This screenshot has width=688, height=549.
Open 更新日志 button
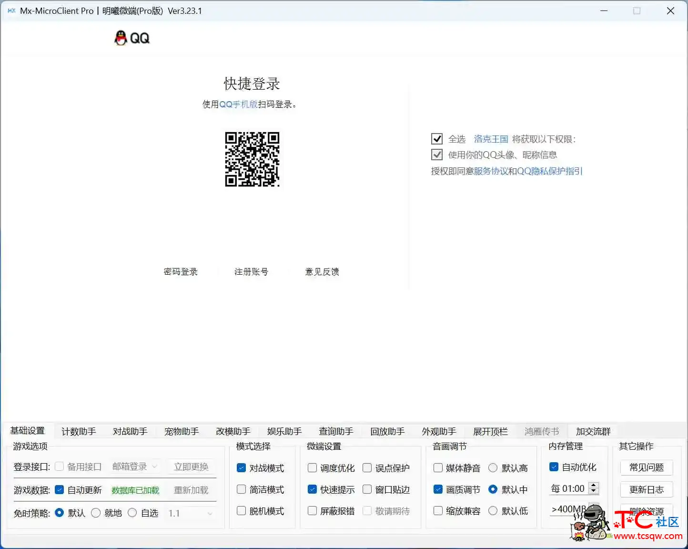(647, 489)
